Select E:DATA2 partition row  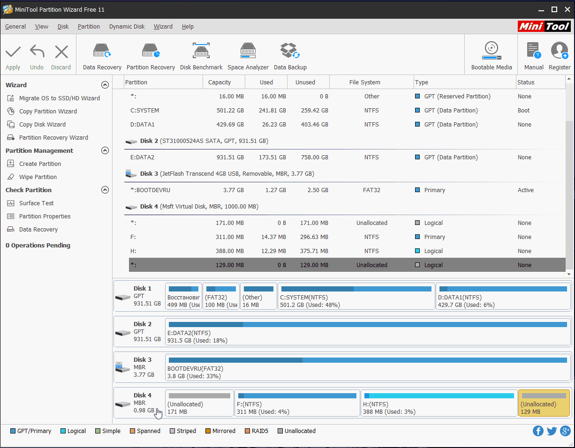pyautogui.click(x=347, y=157)
